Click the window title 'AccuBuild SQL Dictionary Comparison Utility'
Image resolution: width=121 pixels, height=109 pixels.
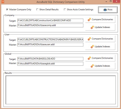pos(60,2)
